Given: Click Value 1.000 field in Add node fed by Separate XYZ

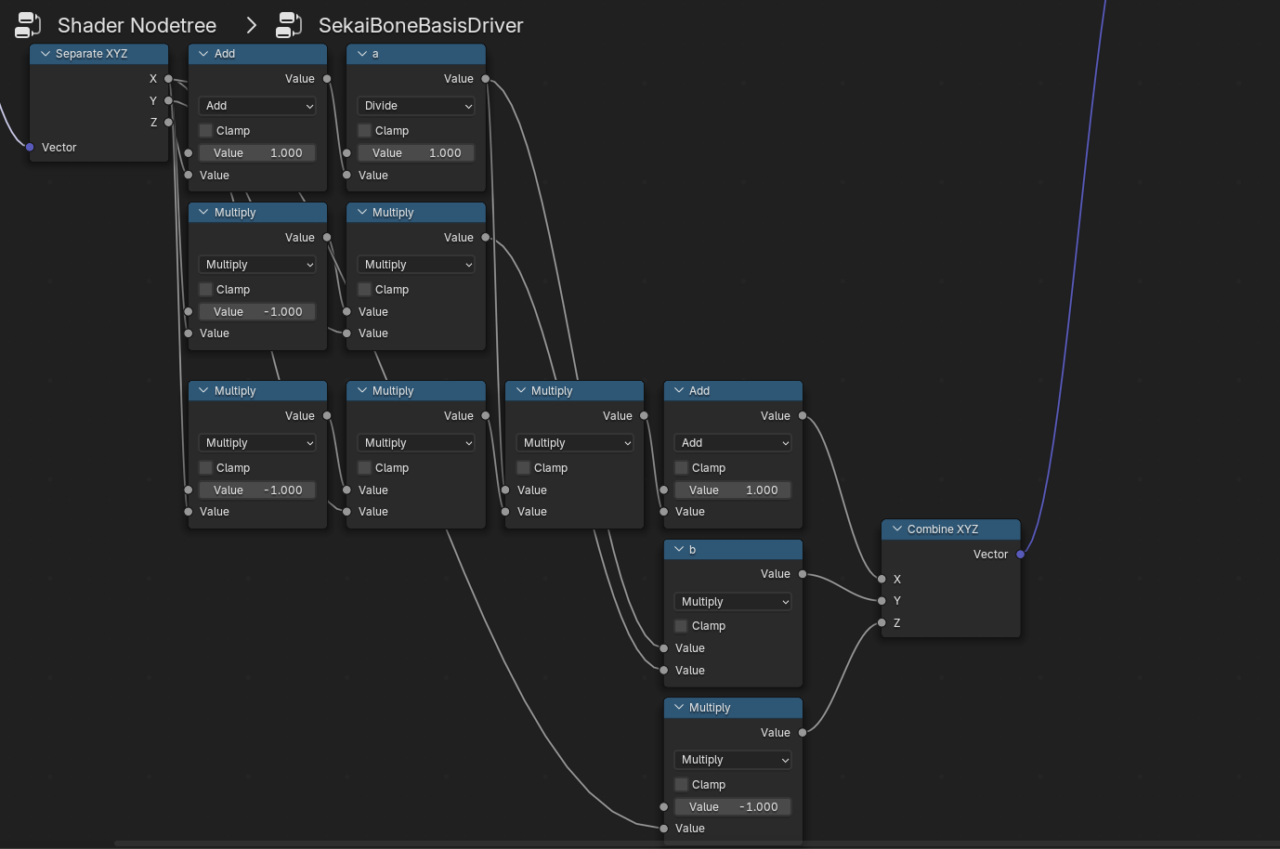Looking at the screenshot, I should (x=257, y=153).
